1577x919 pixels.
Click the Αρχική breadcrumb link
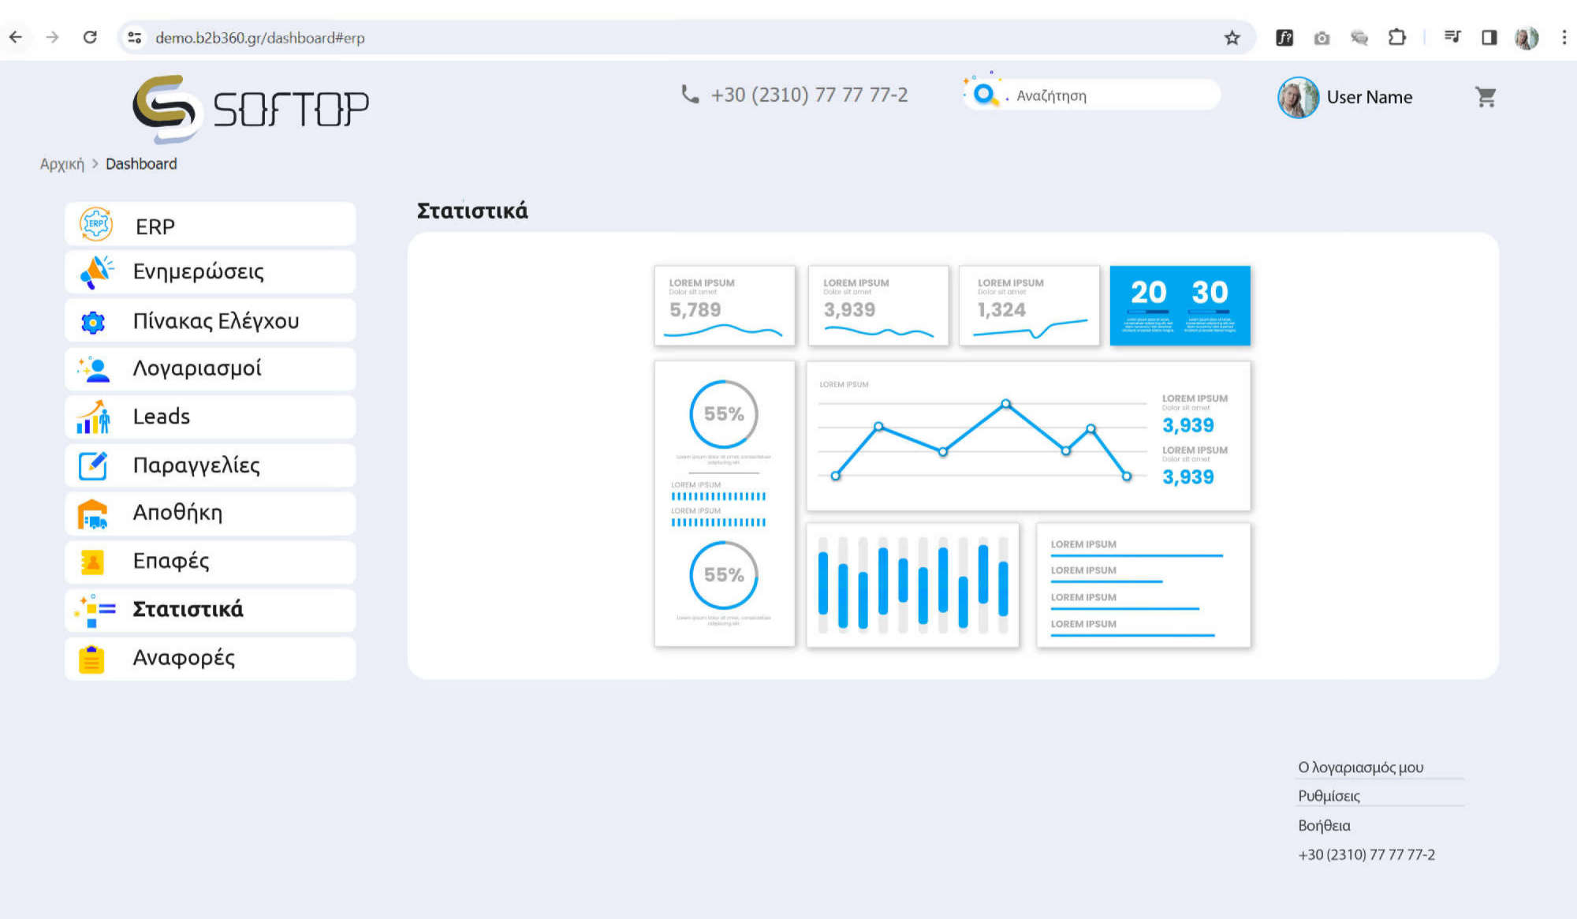[62, 164]
